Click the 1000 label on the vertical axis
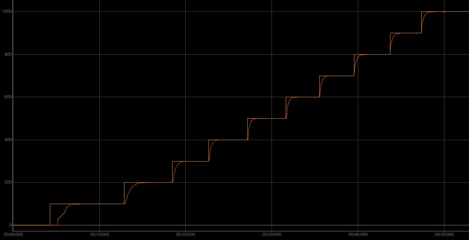 (7, 11)
